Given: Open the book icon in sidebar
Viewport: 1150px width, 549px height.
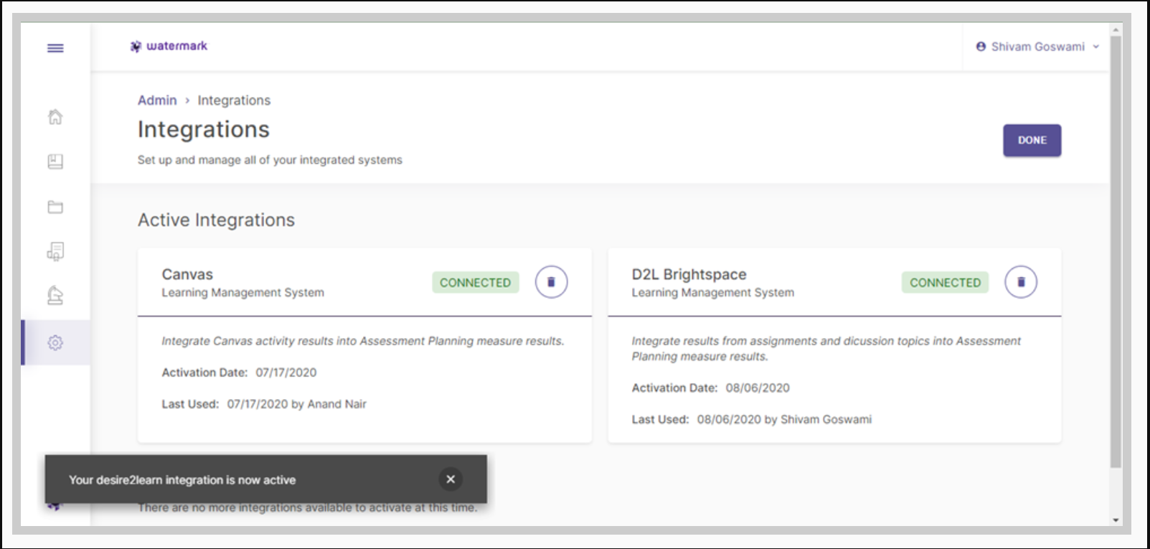Looking at the screenshot, I should click(x=55, y=161).
